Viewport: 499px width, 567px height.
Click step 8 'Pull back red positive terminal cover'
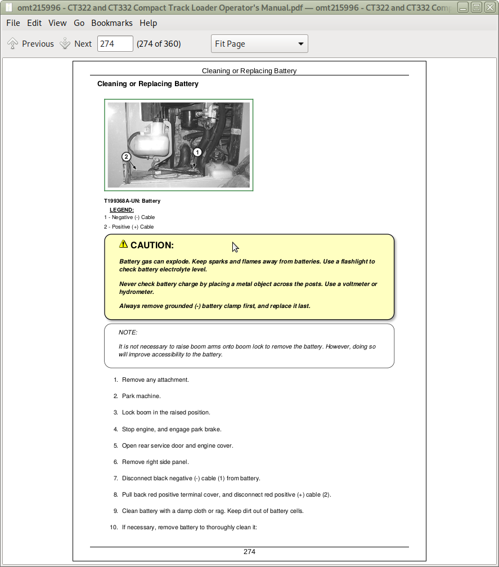click(x=227, y=494)
